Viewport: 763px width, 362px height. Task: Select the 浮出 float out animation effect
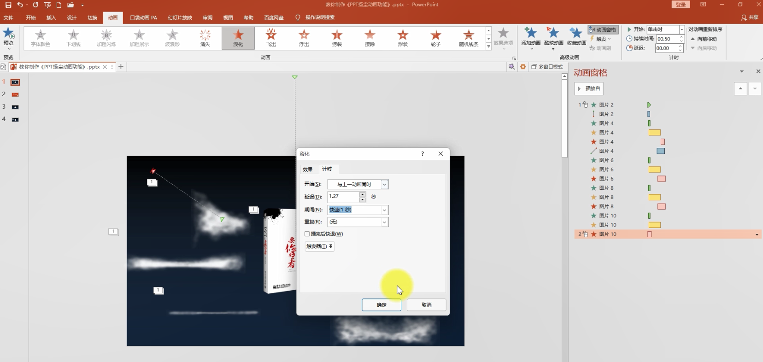pyautogui.click(x=304, y=38)
